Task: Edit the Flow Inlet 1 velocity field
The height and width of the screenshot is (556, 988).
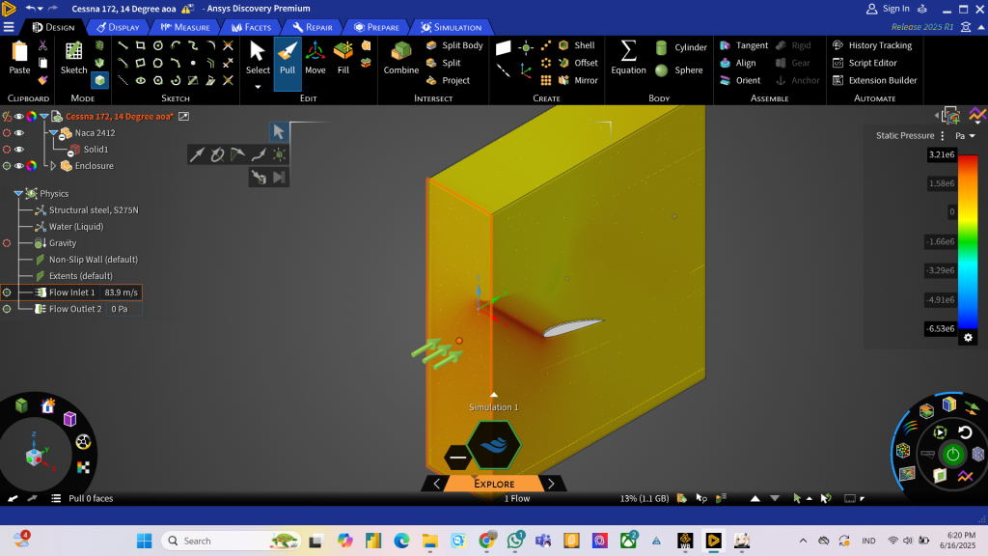Action: (121, 292)
